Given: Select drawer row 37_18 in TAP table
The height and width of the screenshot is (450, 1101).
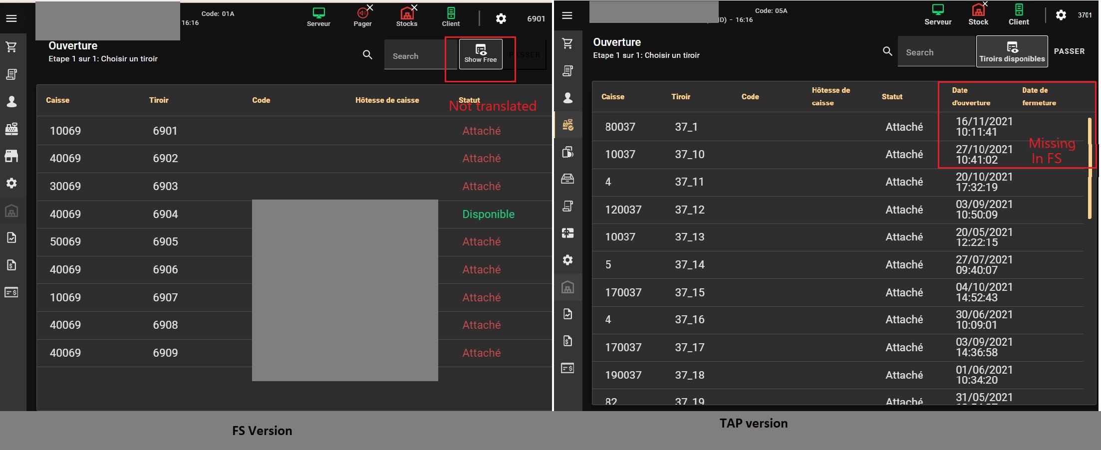Looking at the screenshot, I should 838,375.
